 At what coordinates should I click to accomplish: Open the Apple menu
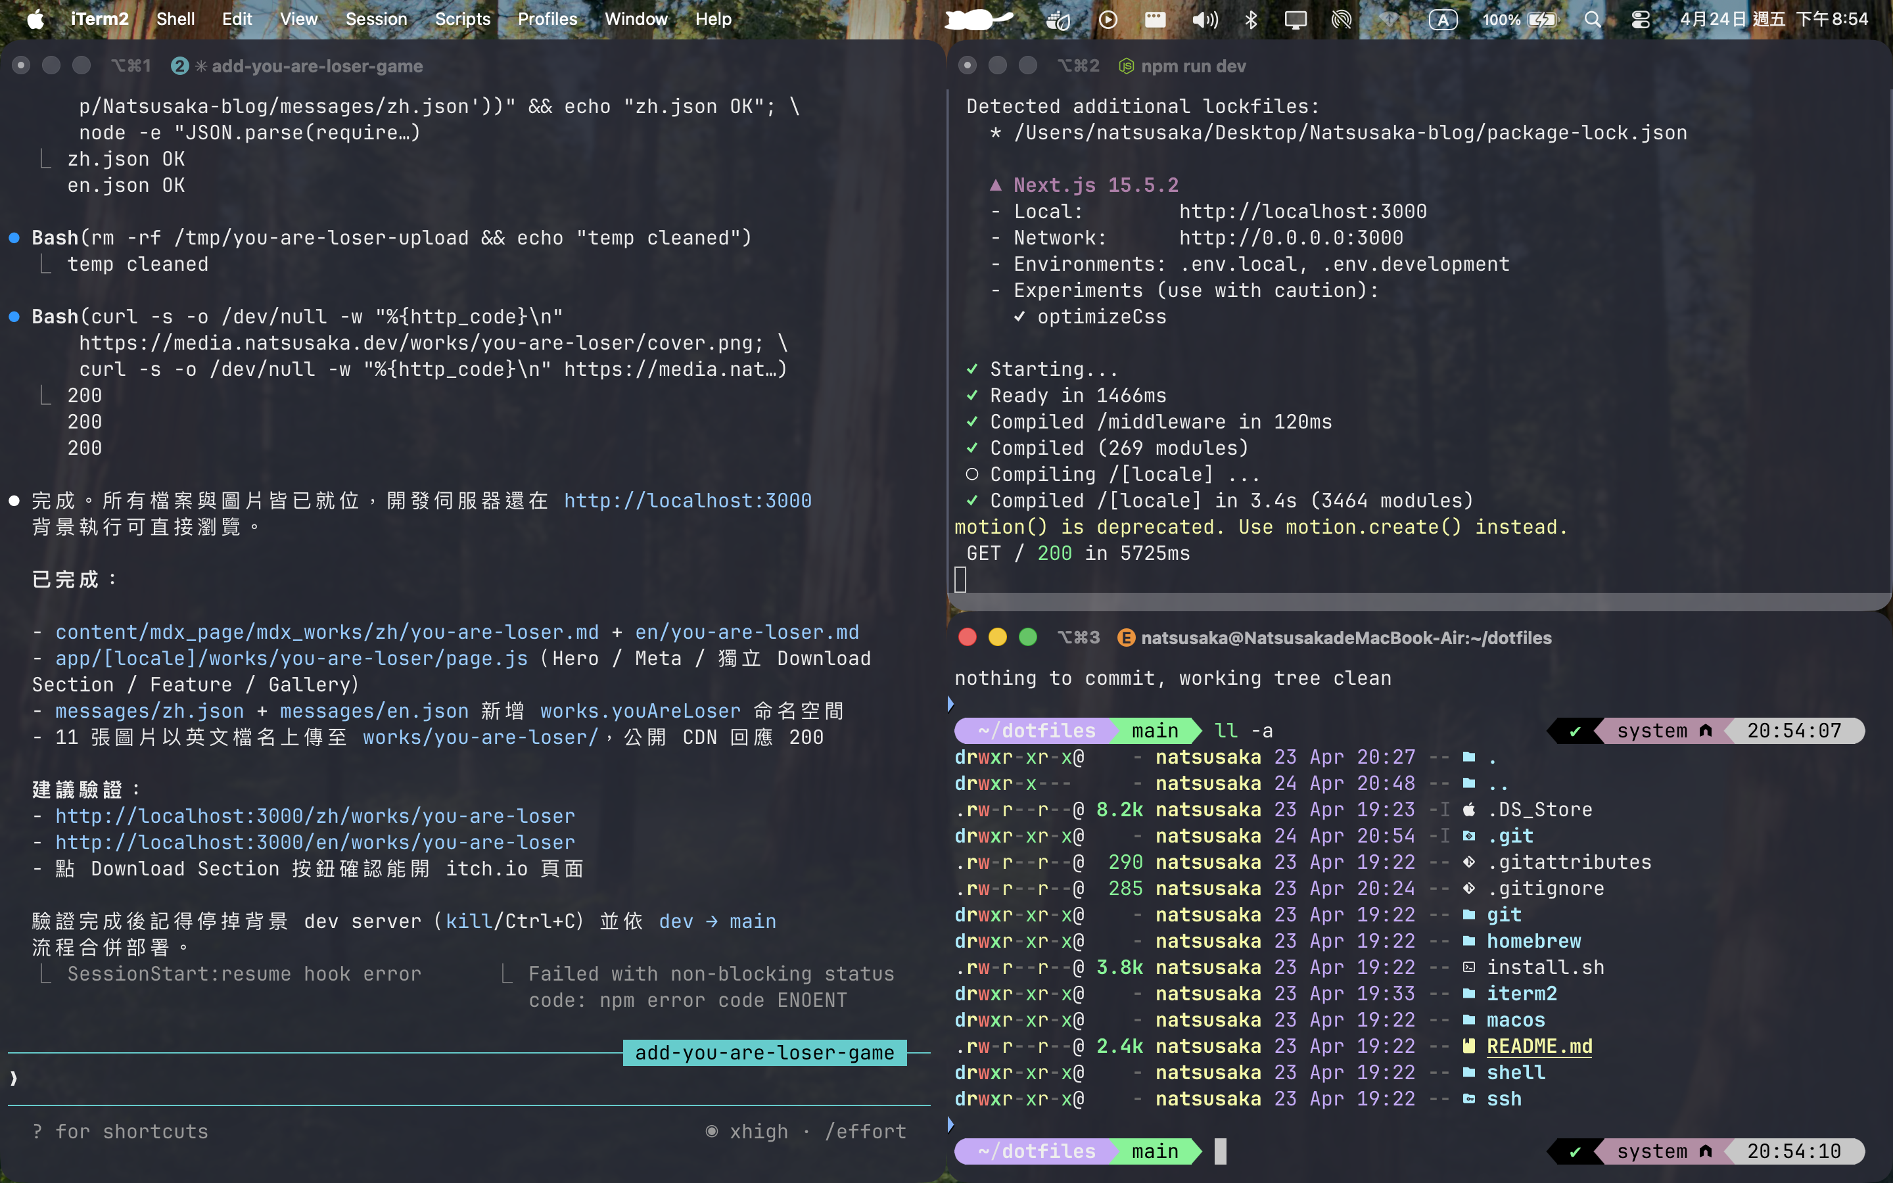click(35, 19)
